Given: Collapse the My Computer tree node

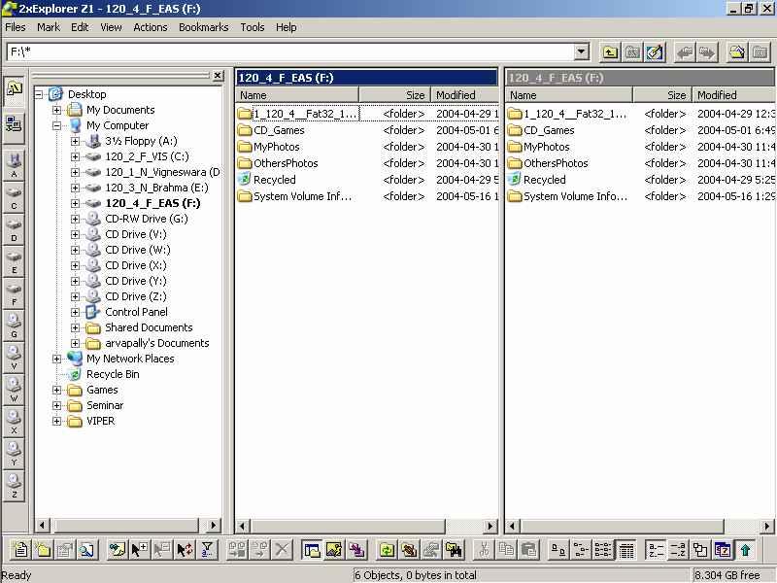Looking at the screenshot, I should 57,125.
